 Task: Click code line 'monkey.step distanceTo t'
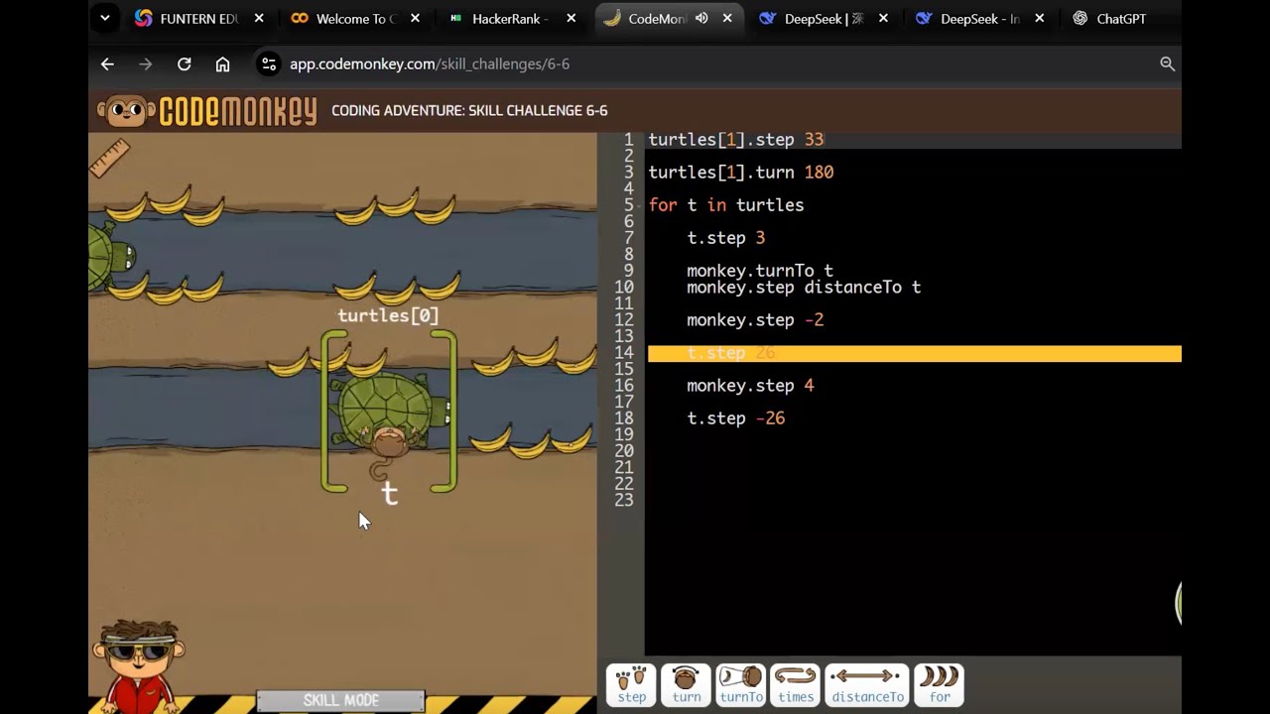804,288
